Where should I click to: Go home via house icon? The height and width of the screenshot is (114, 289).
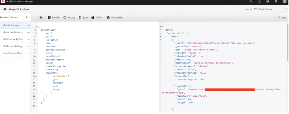coord(5,9)
